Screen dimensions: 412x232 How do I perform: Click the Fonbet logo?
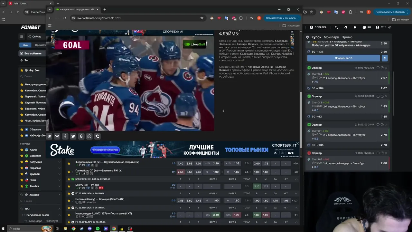pyautogui.click(x=31, y=27)
